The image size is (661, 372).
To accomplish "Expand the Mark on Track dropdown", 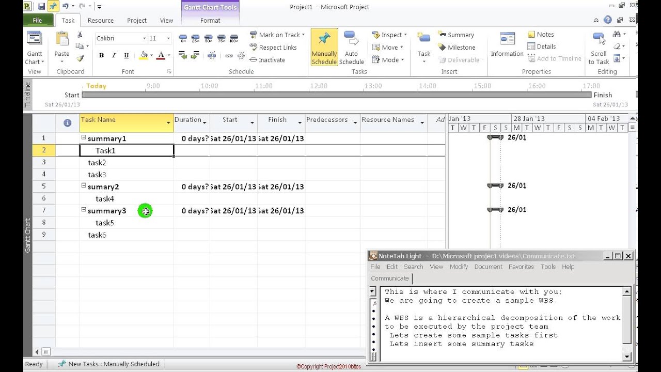I will point(303,35).
